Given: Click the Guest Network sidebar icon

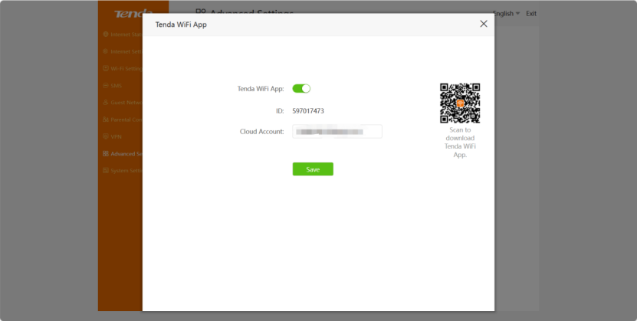Looking at the screenshot, I should click(105, 103).
